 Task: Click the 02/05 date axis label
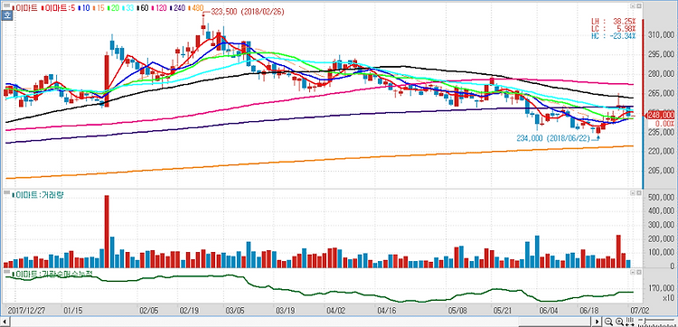(x=148, y=311)
